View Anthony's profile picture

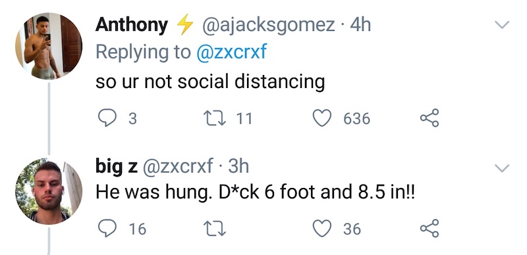tap(49, 46)
